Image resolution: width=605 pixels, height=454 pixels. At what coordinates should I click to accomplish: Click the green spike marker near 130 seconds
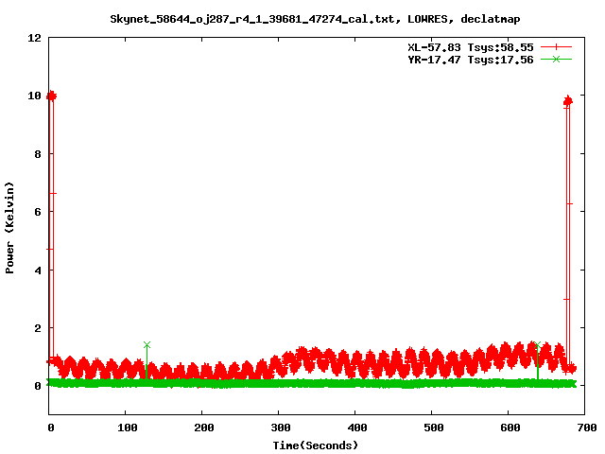tap(147, 344)
